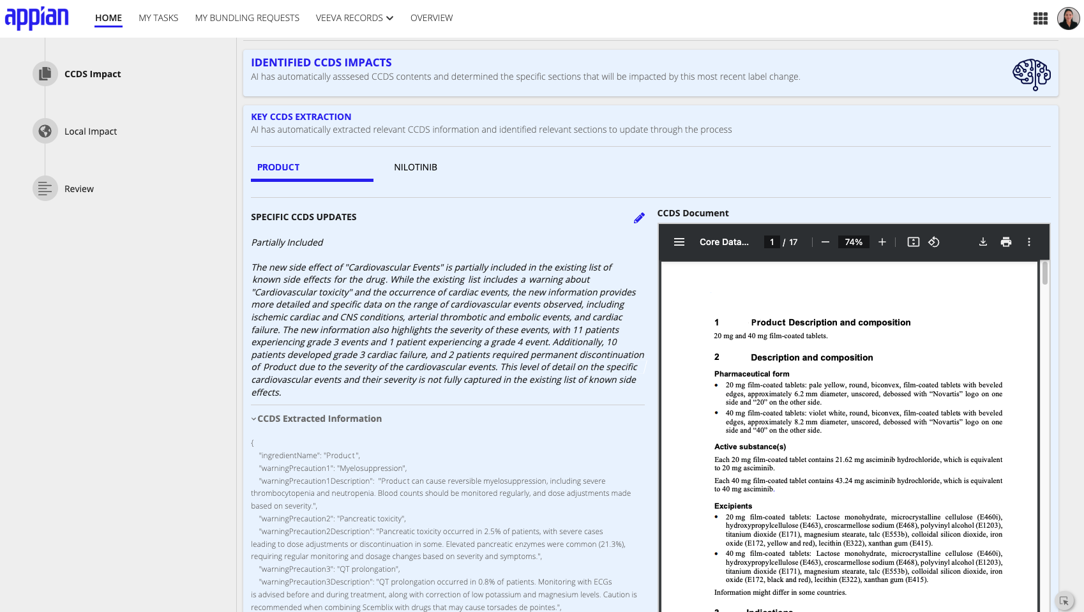Click the Excipients heading in PDF
The height and width of the screenshot is (612, 1084).
click(x=733, y=506)
